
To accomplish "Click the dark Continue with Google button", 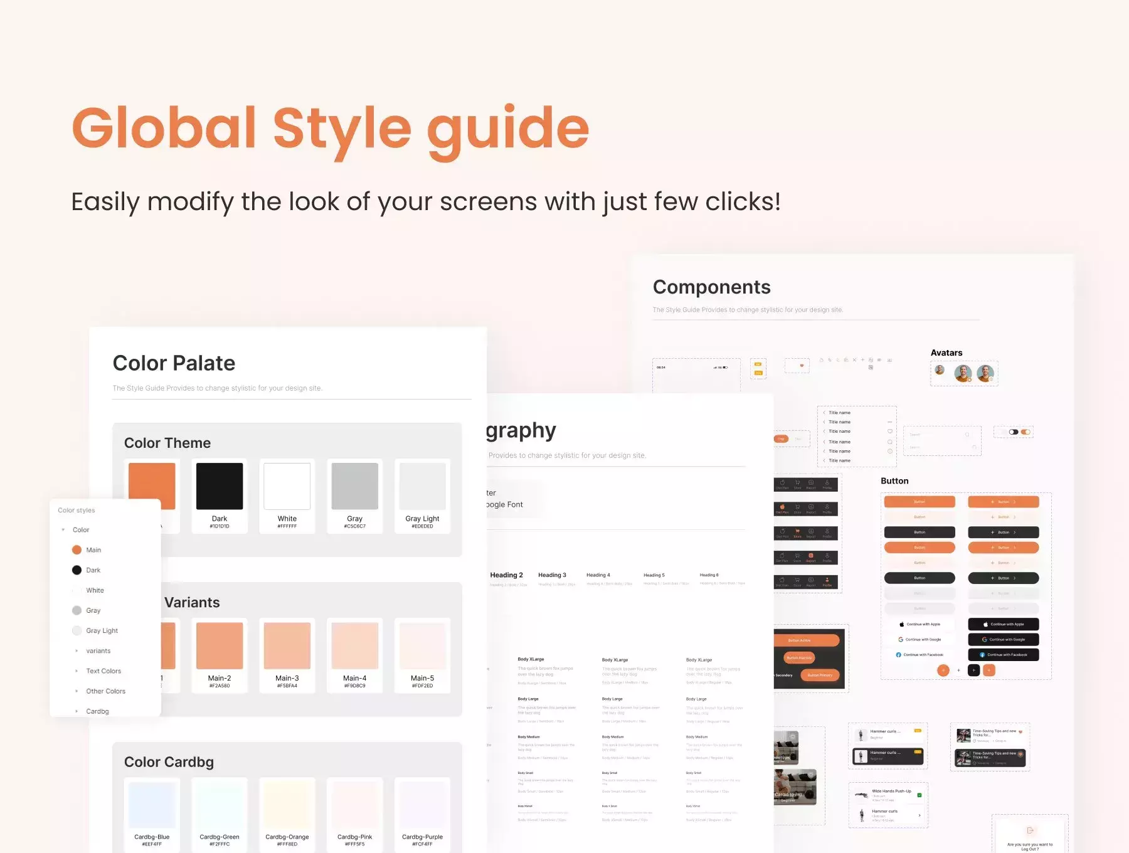I will tap(1004, 640).
